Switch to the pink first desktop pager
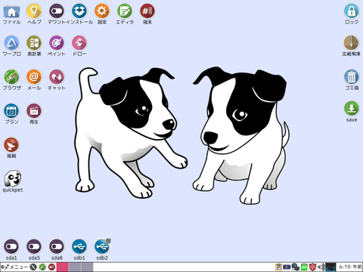 (x=62, y=267)
